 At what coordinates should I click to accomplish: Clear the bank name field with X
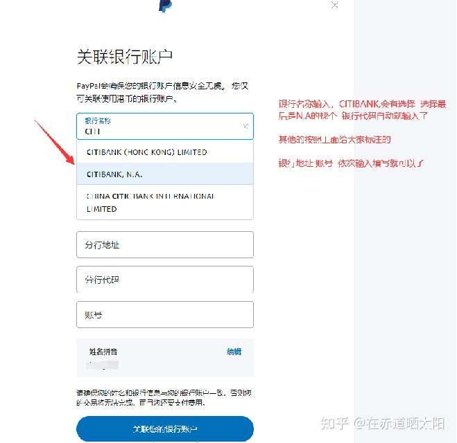245,126
